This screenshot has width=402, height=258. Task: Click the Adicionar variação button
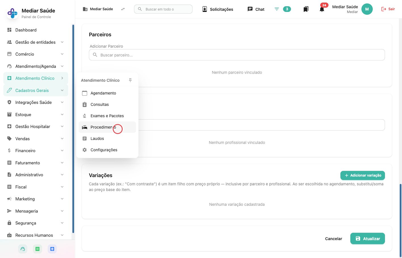click(x=363, y=175)
